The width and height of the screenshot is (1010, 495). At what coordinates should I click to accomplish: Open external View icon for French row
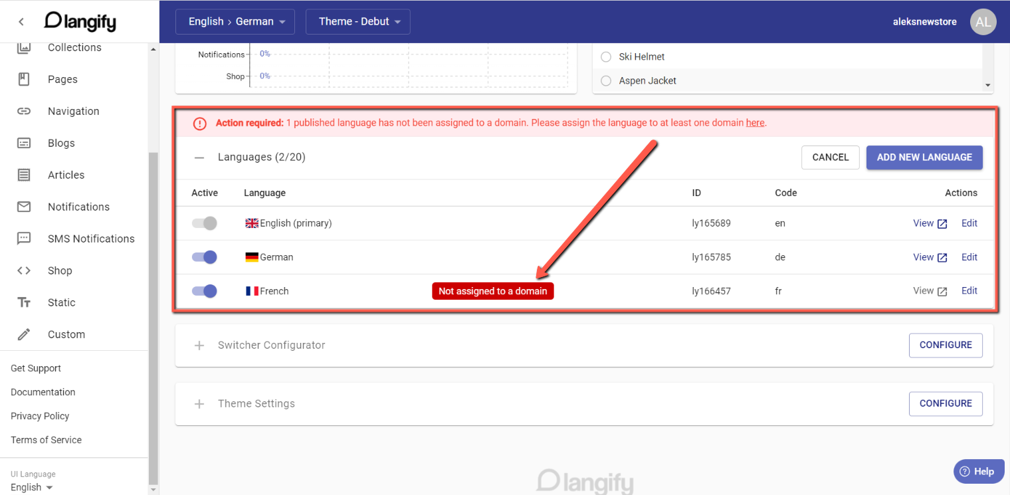coord(942,292)
